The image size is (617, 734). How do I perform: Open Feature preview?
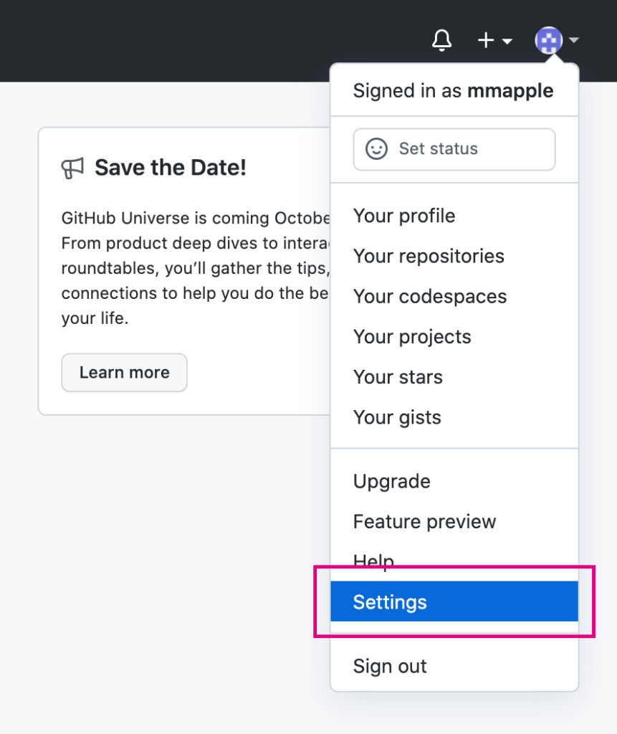424,521
